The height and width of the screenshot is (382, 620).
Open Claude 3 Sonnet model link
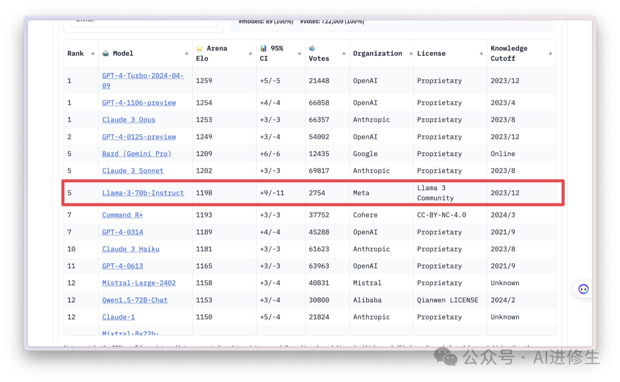pos(133,171)
